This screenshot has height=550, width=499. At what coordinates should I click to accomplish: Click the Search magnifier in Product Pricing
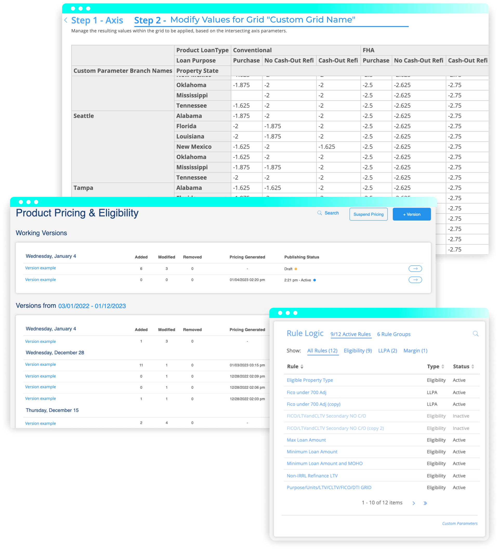click(x=319, y=213)
